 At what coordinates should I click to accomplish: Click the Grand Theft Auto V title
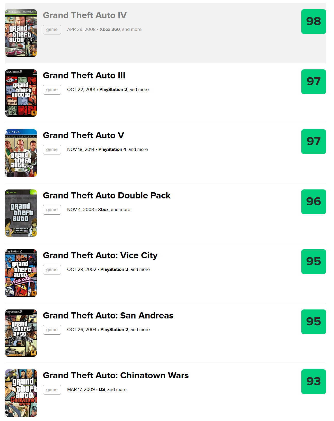tap(83, 135)
